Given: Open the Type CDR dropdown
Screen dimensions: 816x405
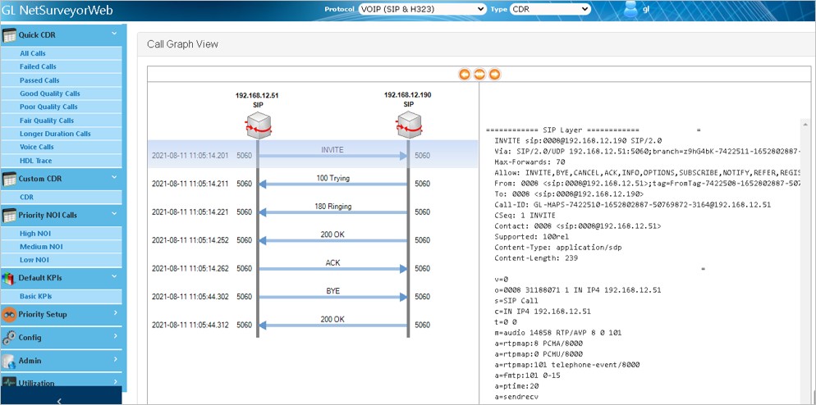Looking at the screenshot, I should (550, 9).
